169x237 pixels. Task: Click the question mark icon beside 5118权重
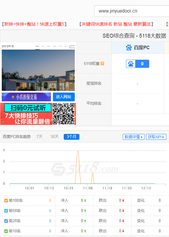click(102, 63)
